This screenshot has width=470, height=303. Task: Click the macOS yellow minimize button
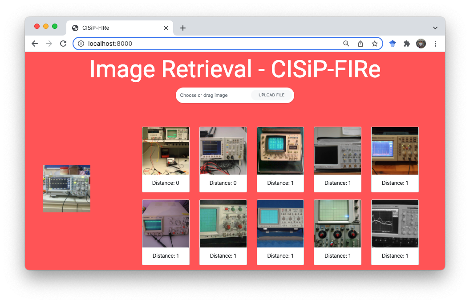tap(46, 26)
